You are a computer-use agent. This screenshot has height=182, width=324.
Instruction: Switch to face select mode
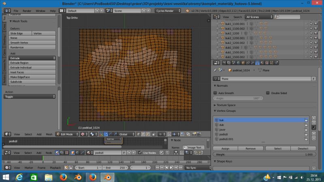148,134
